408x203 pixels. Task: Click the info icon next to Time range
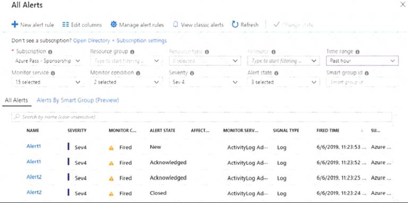(x=357, y=52)
